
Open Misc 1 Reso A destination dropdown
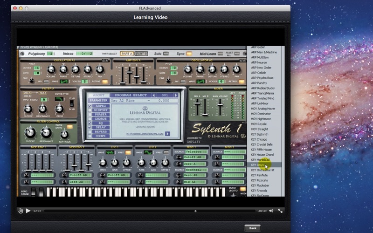coord(194,164)
